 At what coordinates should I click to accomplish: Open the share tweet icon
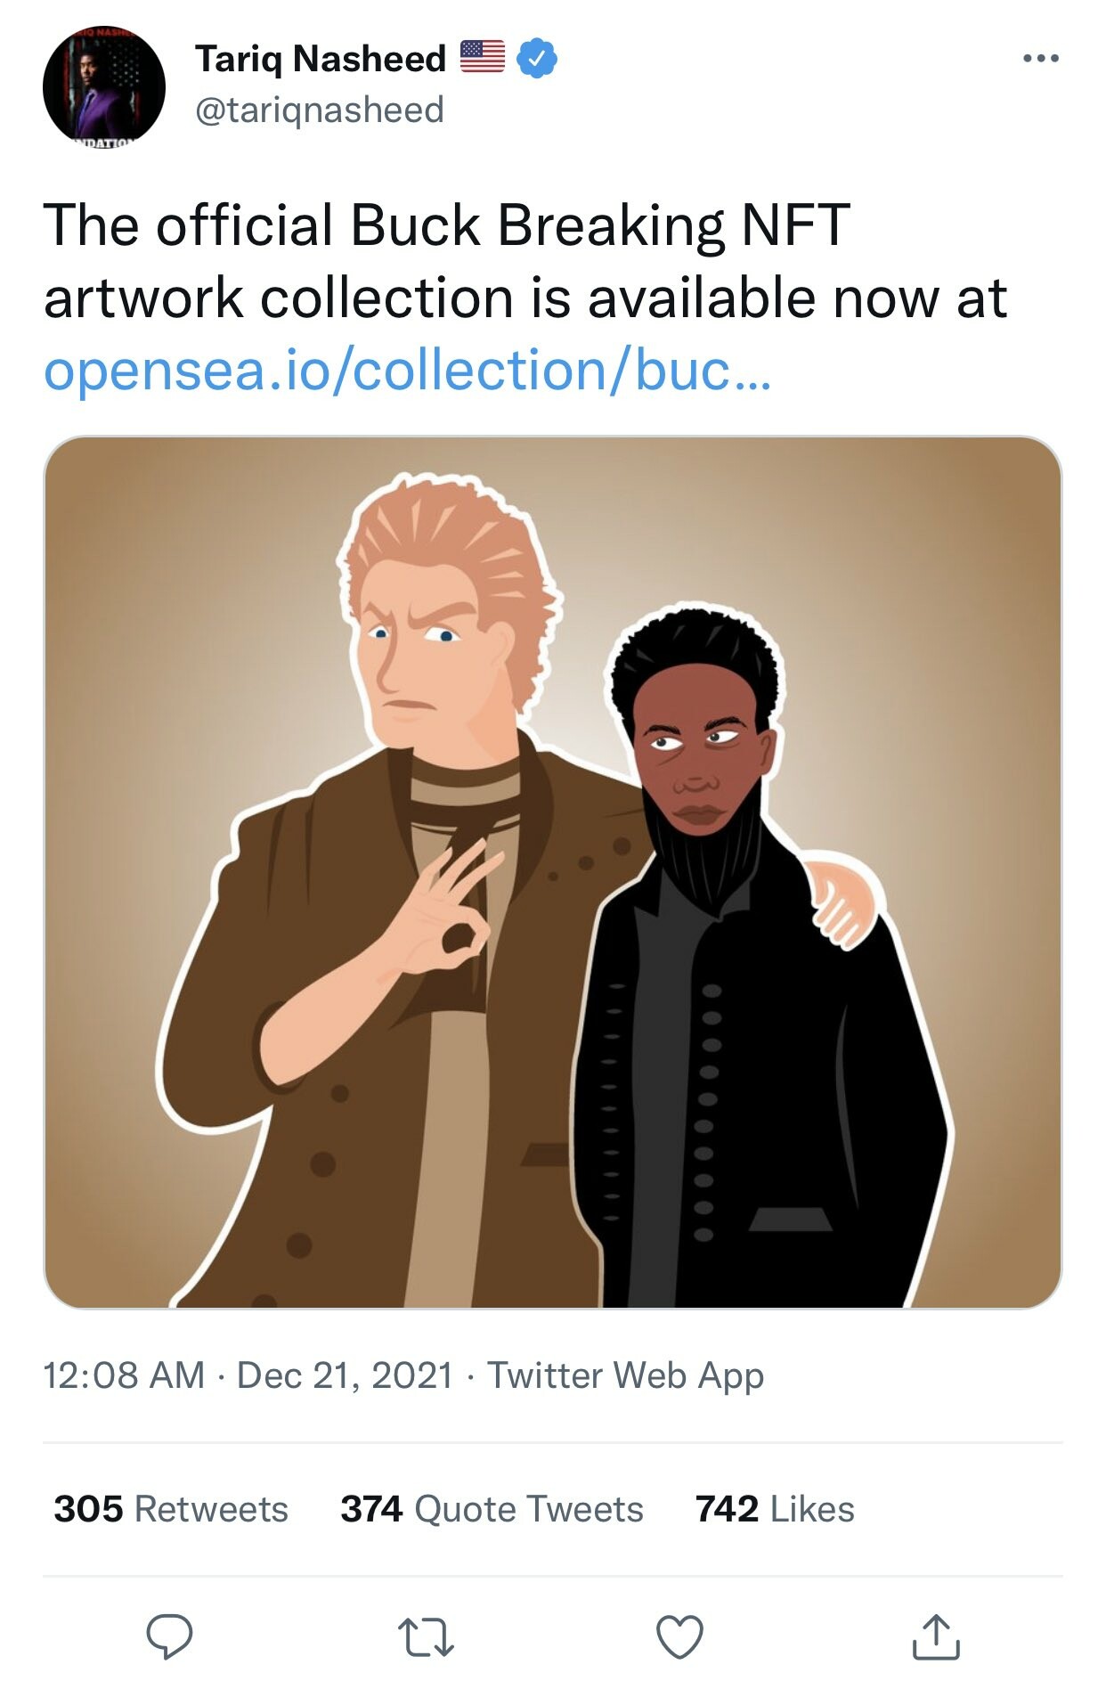[x=935, y=1636]
